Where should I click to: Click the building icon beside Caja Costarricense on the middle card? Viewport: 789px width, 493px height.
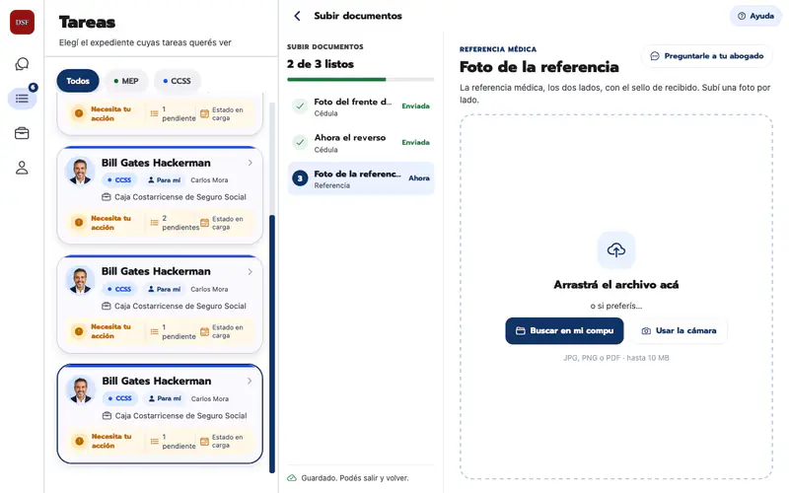107,306
